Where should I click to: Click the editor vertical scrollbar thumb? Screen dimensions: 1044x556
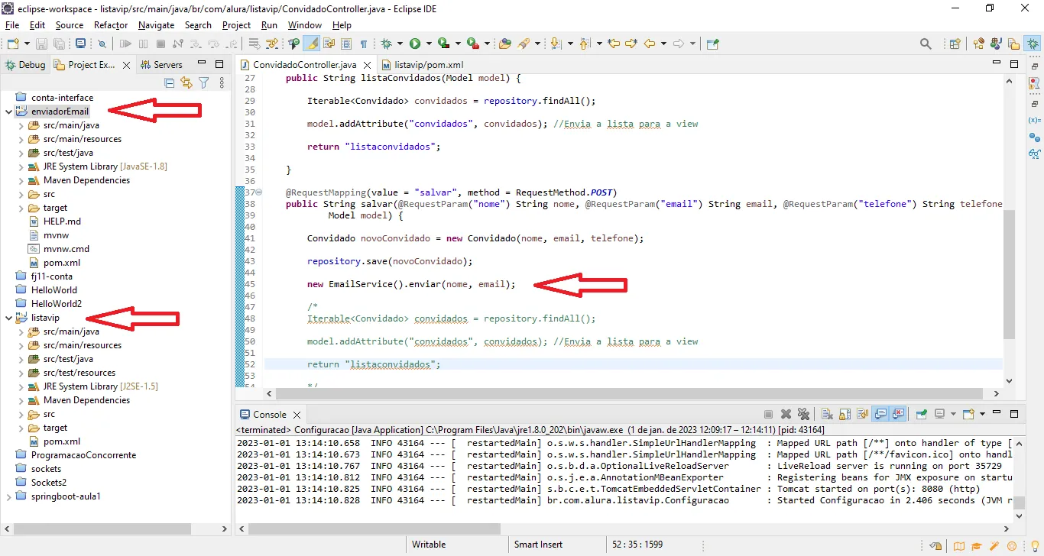[1009, 275]
